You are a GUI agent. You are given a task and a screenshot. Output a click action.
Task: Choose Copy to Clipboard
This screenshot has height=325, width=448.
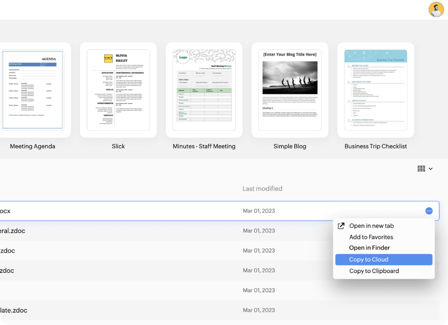click(x=374, y=271)
